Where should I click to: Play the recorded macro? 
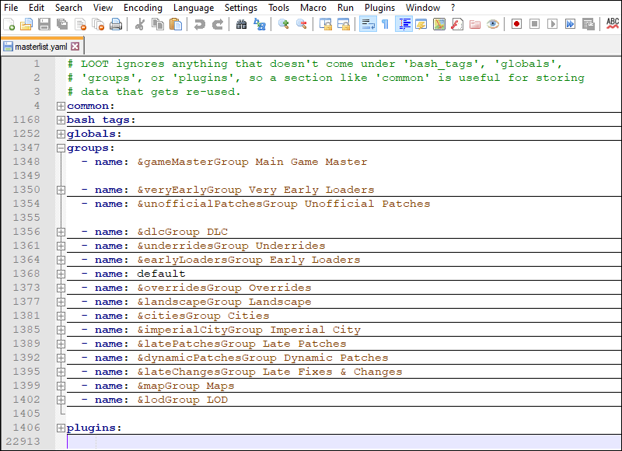tap(552, 24)
